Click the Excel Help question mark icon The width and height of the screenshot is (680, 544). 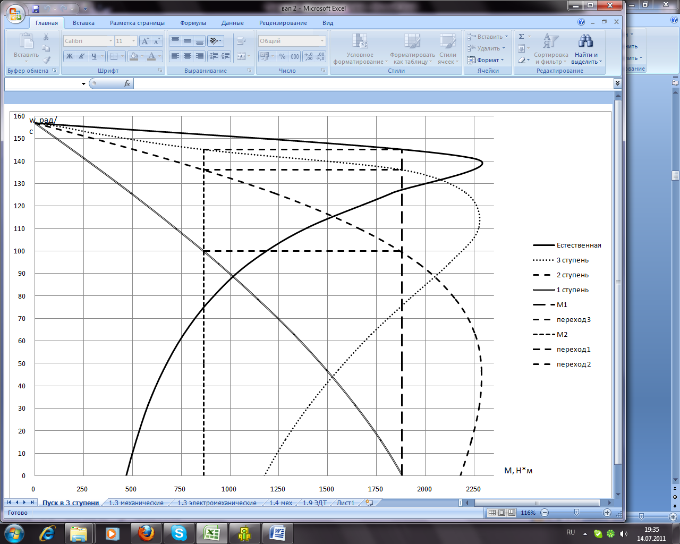coord(581,22)
